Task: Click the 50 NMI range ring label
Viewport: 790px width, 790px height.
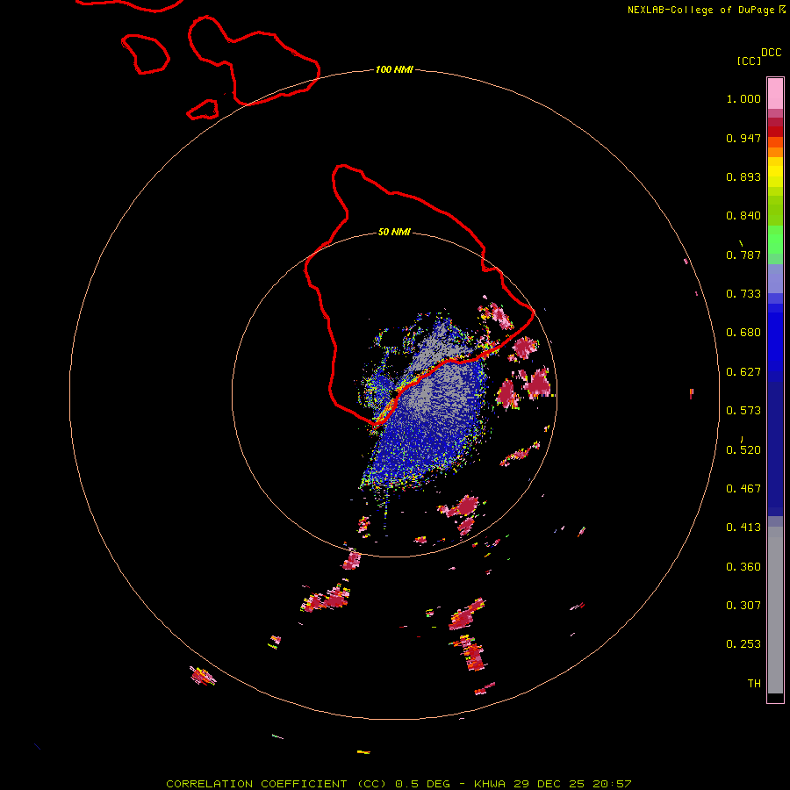Action: (x=394, y=233)
